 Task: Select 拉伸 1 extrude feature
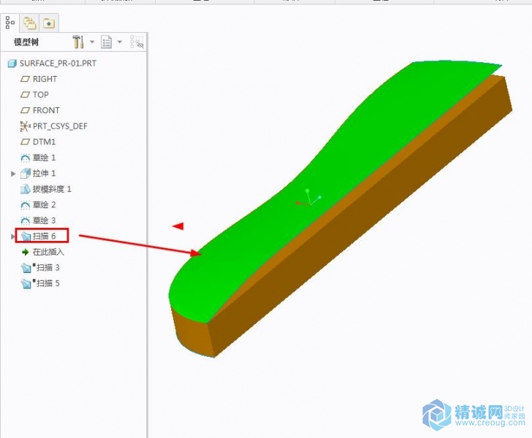click(44, 173)
